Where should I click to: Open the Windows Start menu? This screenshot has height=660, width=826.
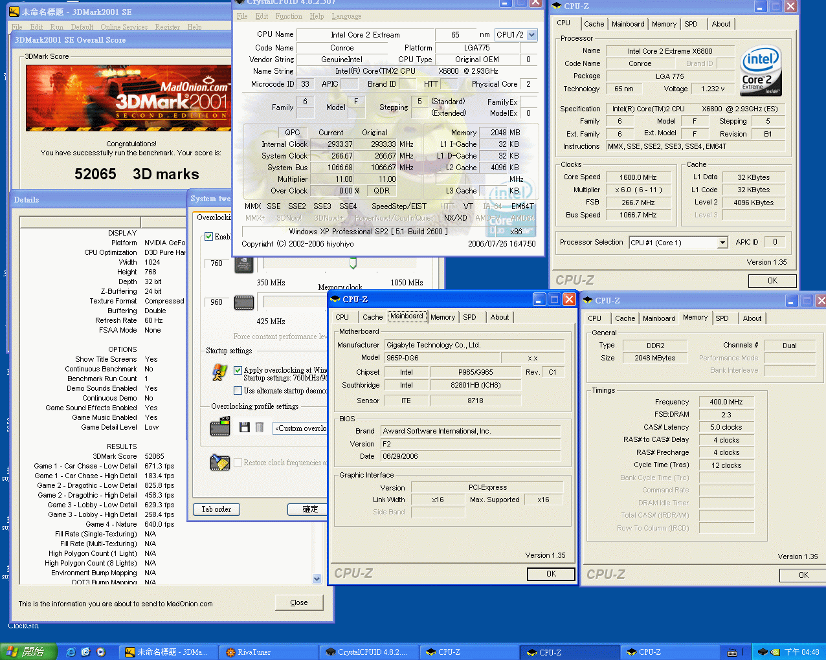click(28, 652)
